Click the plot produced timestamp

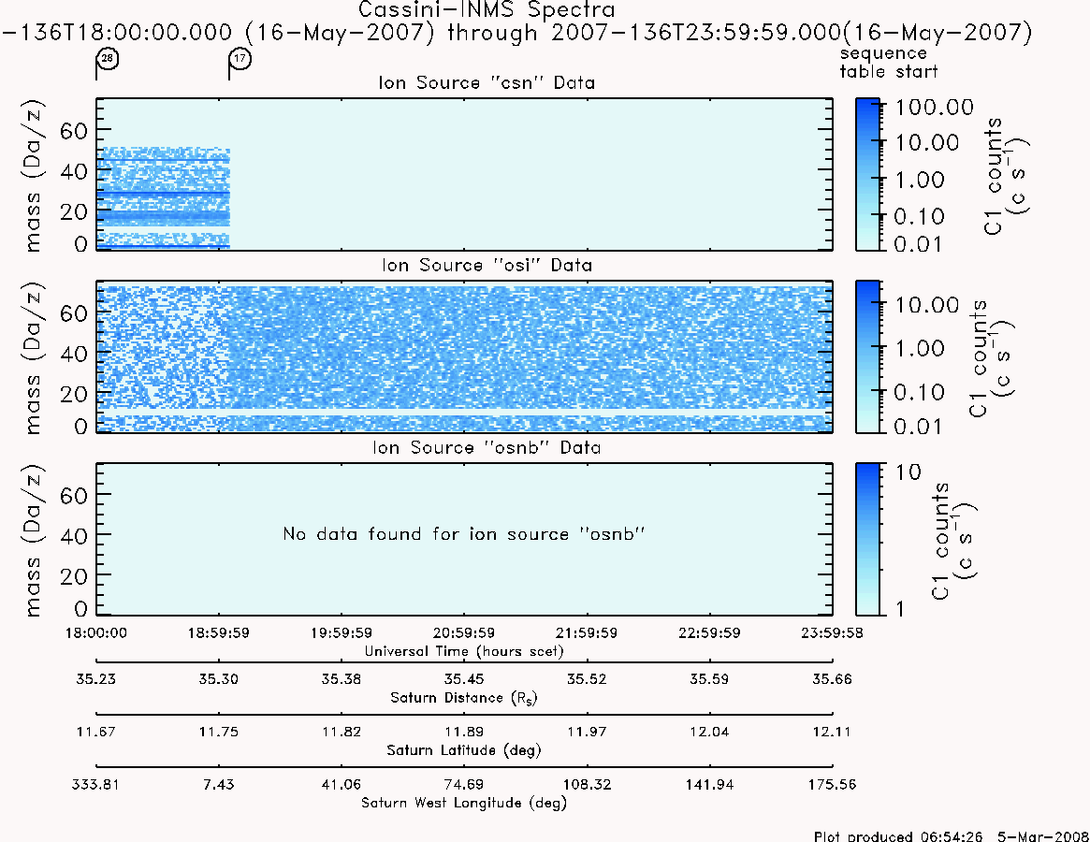951,835
